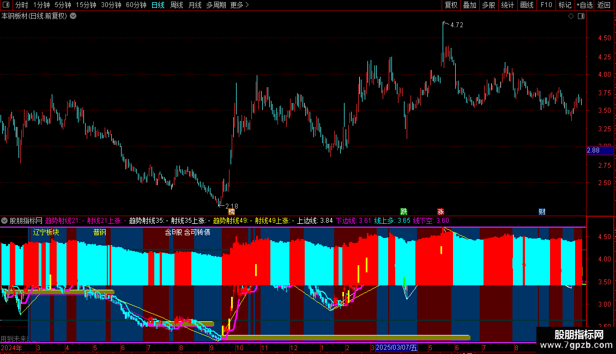Screen dimensions: 616x354
Task: Click the 榜 marker icon on chart
Action: [231, 212]
